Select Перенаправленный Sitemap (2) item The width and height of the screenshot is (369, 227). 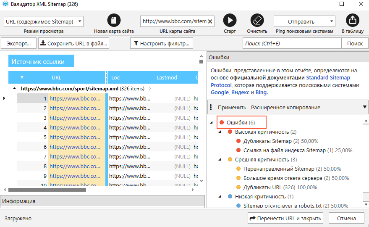(292, 169)
